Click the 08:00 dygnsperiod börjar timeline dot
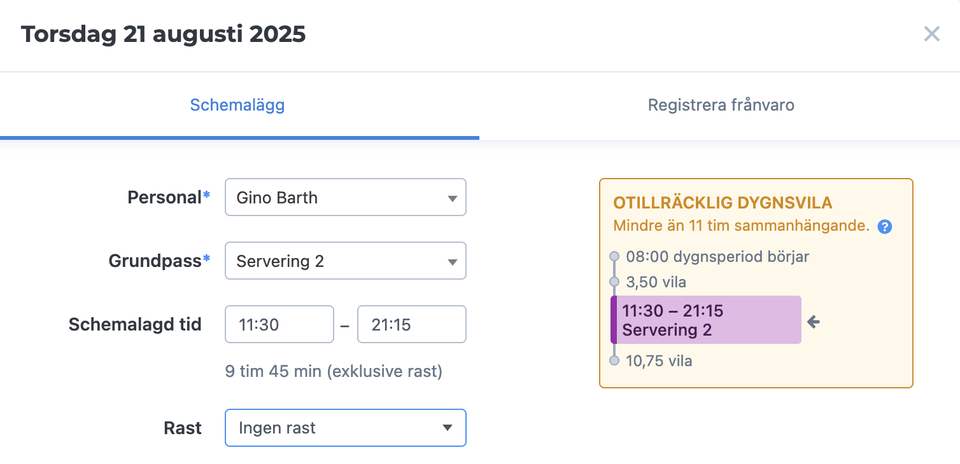Viewport: 960px width, 464px height. coord(614,257)
